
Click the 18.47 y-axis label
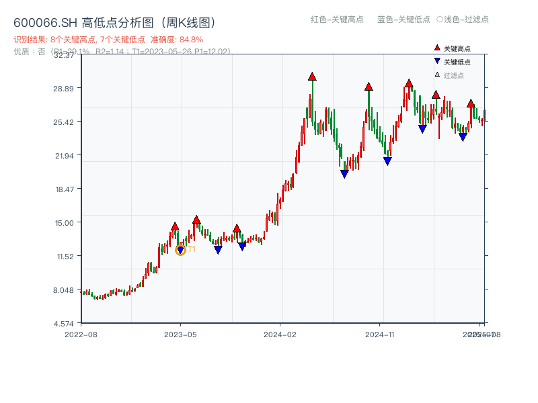coord(65,189)
